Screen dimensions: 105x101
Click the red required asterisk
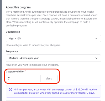tap(25, 71)
